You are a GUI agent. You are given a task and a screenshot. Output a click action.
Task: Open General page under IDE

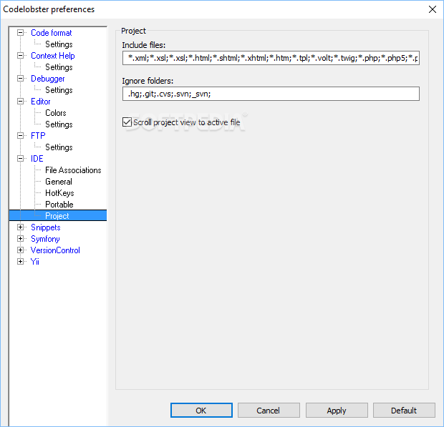(x=59, y=182)
